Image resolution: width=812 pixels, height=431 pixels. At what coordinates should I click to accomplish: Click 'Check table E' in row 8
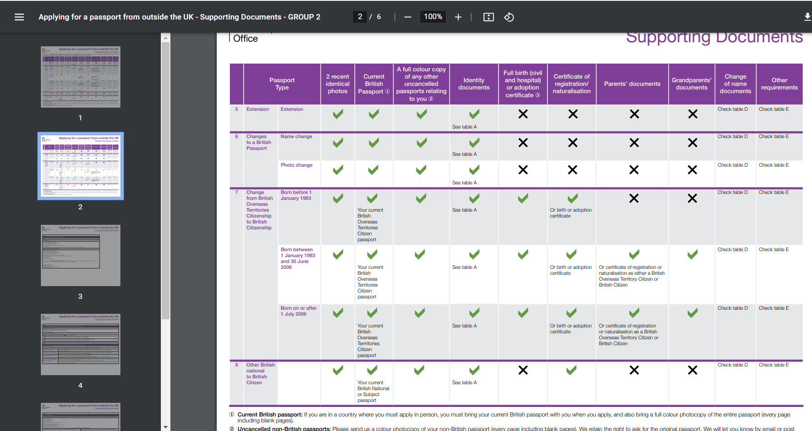[x=774, y=365]
